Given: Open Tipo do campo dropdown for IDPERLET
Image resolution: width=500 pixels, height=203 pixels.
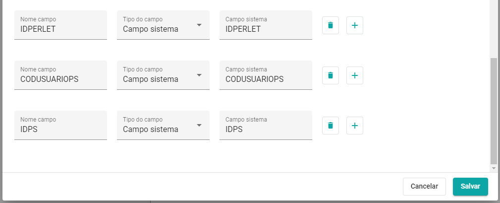Looking at the screenshot, I should [x=163, y=25].
